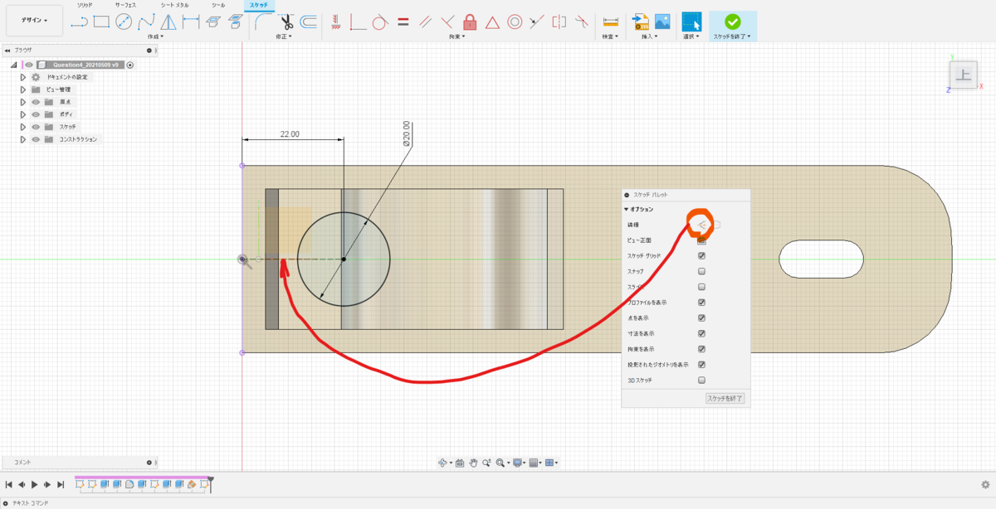Expand the ビュー管理 tree node
Viewport: 996px width, 509px height.
click(x=23, y=90)
